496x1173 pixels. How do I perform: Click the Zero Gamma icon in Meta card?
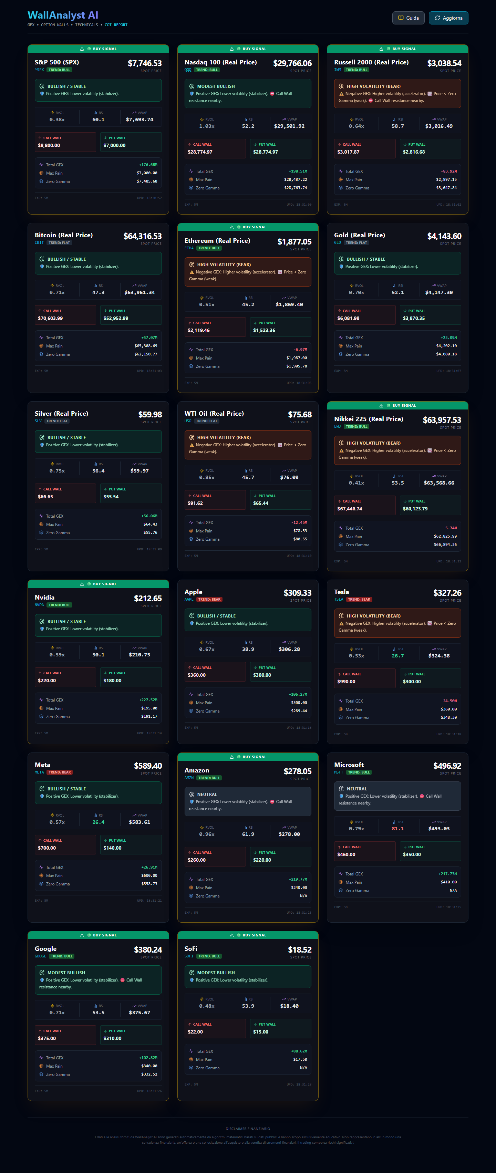(x=41, y=884)
